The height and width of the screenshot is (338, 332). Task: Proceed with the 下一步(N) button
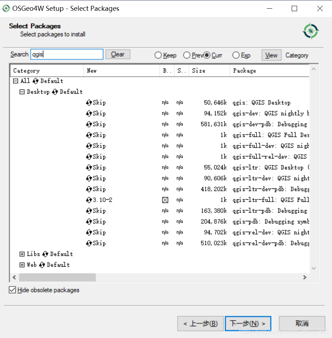click(x=248, y=324)
